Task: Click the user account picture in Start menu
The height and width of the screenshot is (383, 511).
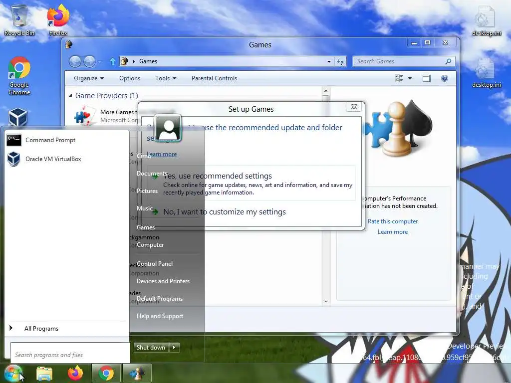Action: tap(168, 128)
